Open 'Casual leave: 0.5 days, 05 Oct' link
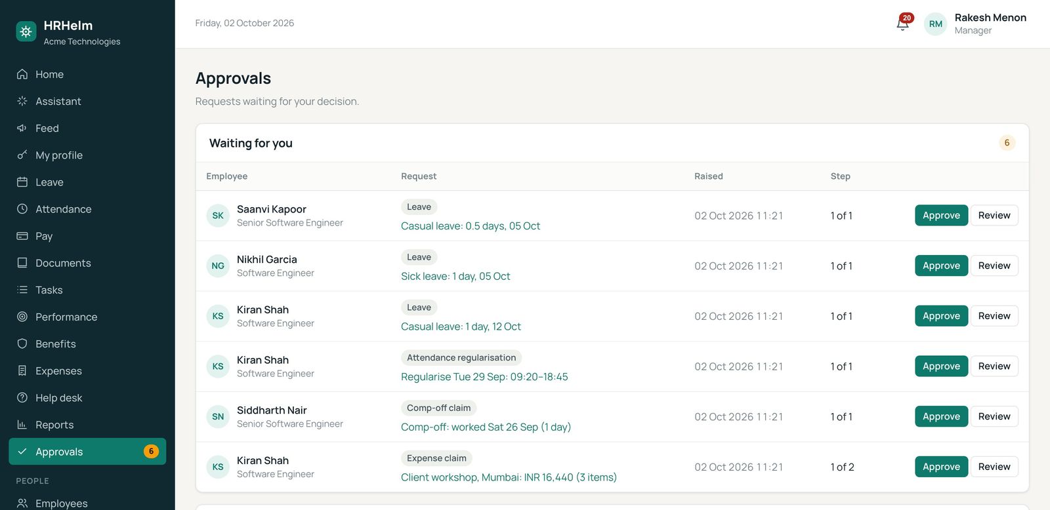Viewport: 1050px width, 510px height. (x=471, y=226)
